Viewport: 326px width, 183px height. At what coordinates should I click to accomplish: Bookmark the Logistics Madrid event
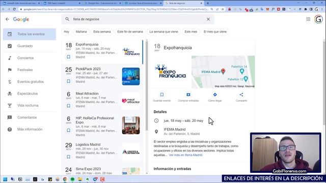[68, 157]
